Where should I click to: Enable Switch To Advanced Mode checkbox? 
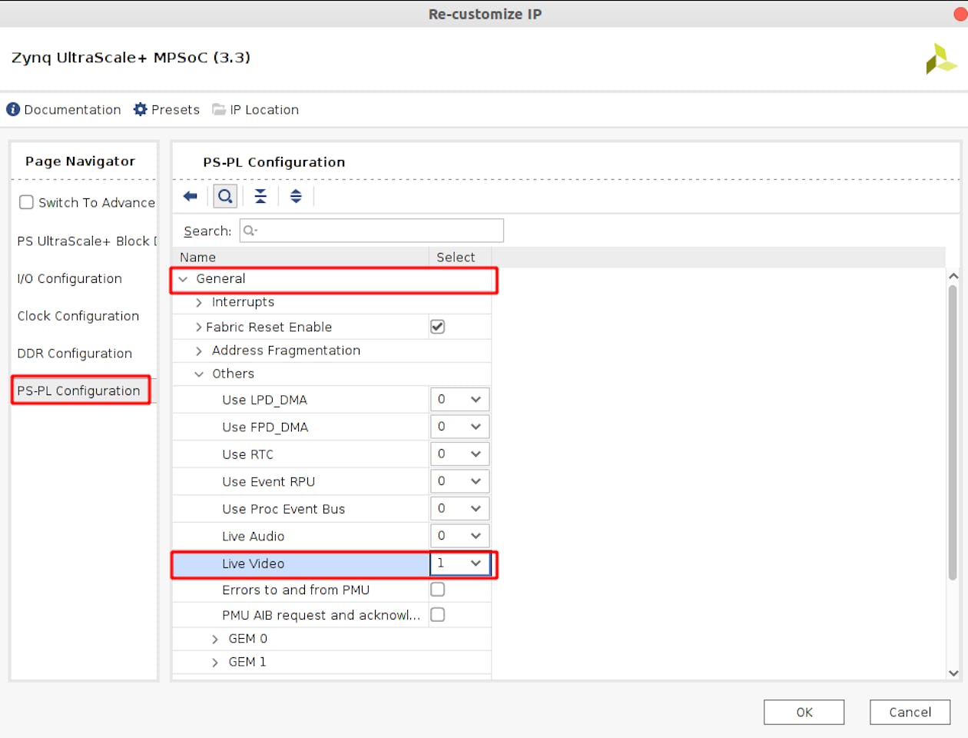(26, 202)
